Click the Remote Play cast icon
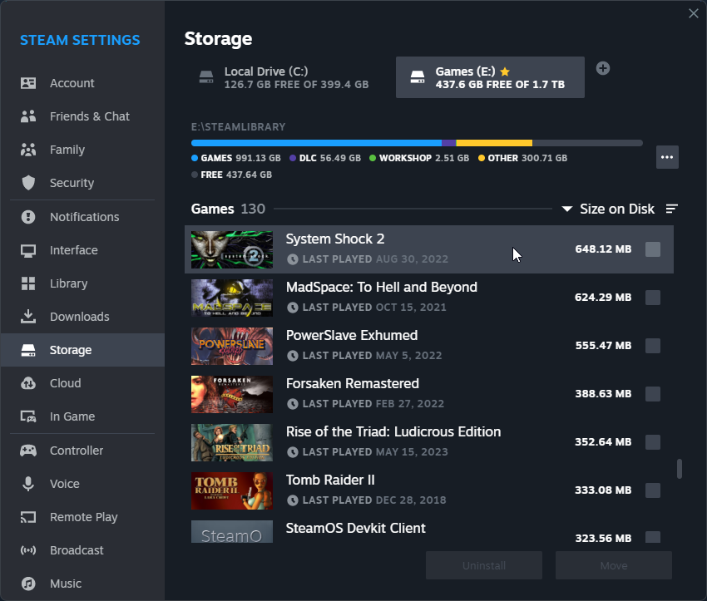The width and height of the screenshot is (707, 601). (28, 517)
